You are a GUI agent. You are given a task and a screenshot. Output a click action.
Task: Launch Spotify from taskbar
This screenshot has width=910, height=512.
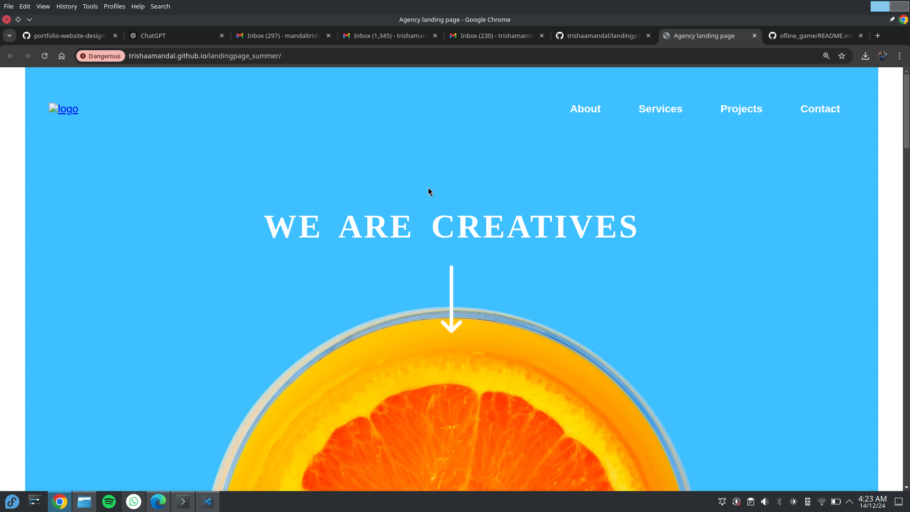click(109, 502)
